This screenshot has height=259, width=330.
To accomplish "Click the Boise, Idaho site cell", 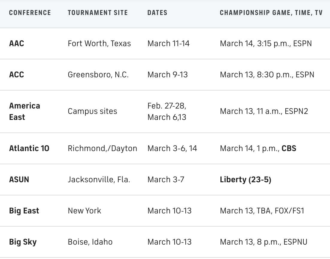I will pyautogui.click(x=90, y=242).
